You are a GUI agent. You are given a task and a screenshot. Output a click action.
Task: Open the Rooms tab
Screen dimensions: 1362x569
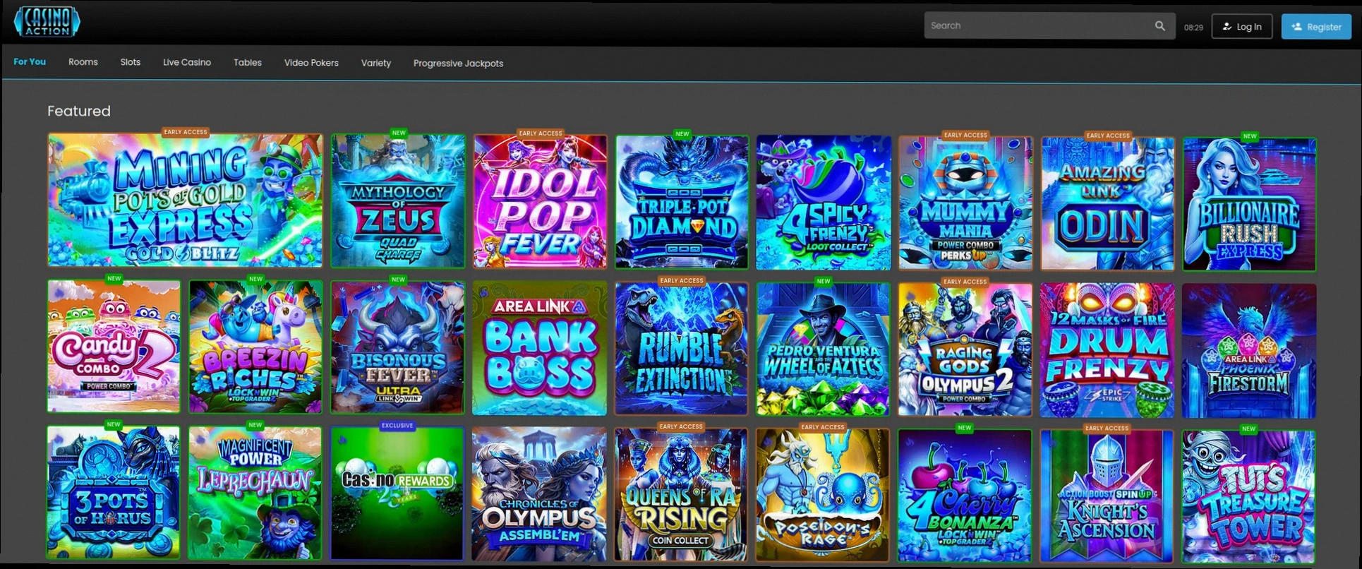pos(83,62)
